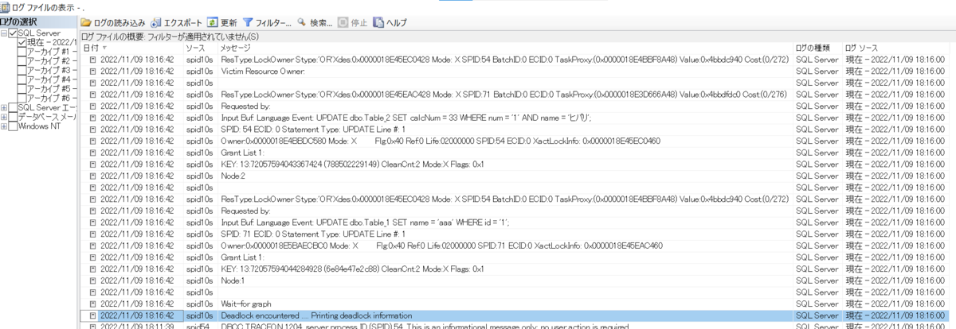Click the Load Log (ログの読み込み) toolbar button

coord(113,23)
